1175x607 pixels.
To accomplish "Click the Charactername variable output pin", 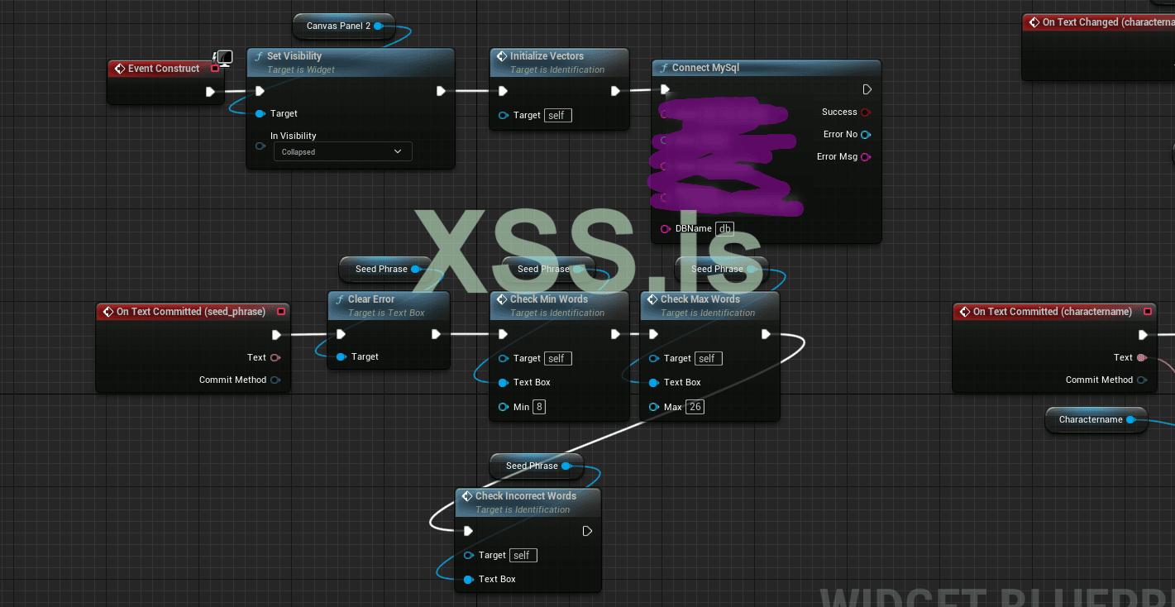I will pyautogui.click(x=1130, y=419).
